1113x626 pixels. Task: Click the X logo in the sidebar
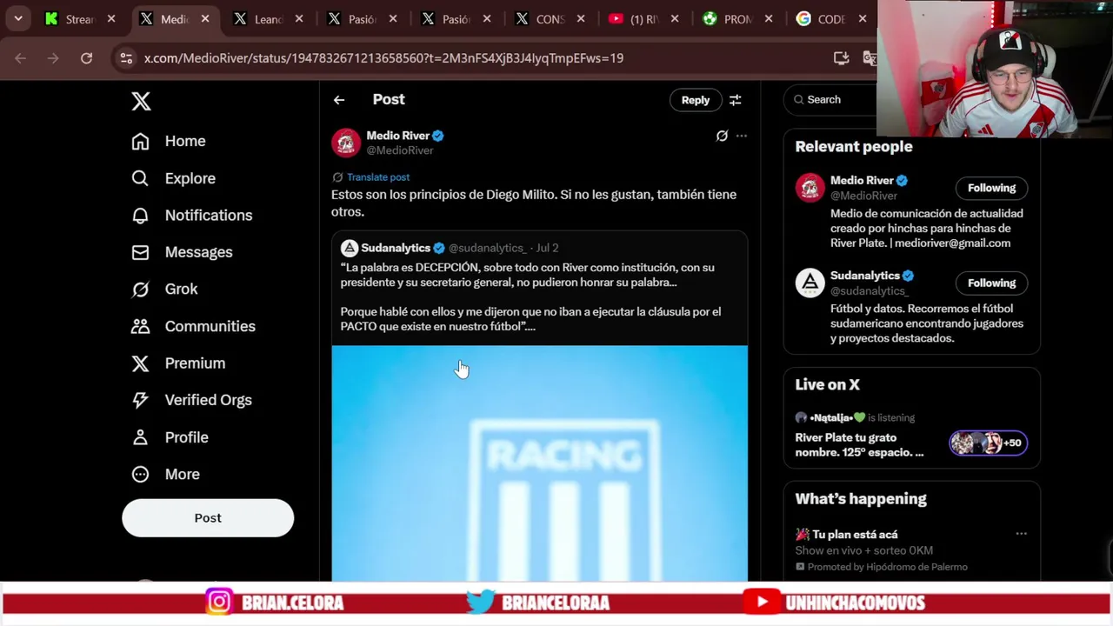tap(141, 101)
